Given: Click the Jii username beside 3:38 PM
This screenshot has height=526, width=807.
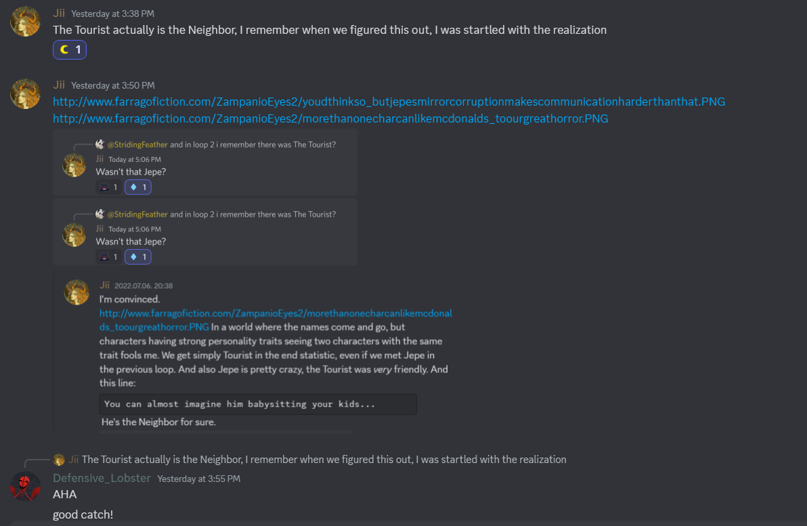Looking at the screenshot, I should tap(59, 13).
